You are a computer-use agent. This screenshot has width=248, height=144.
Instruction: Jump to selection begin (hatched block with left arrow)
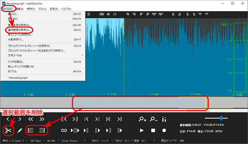[64, 119]
